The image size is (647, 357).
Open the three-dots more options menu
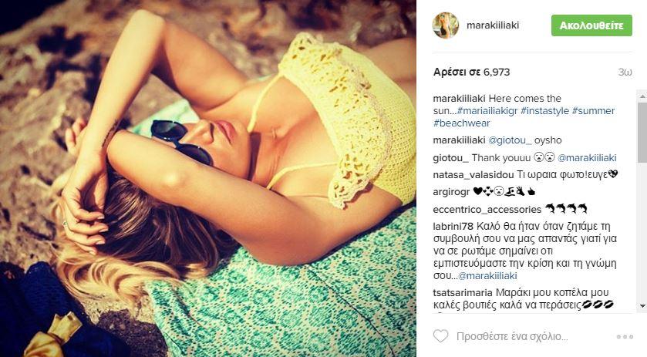point(625,337)
